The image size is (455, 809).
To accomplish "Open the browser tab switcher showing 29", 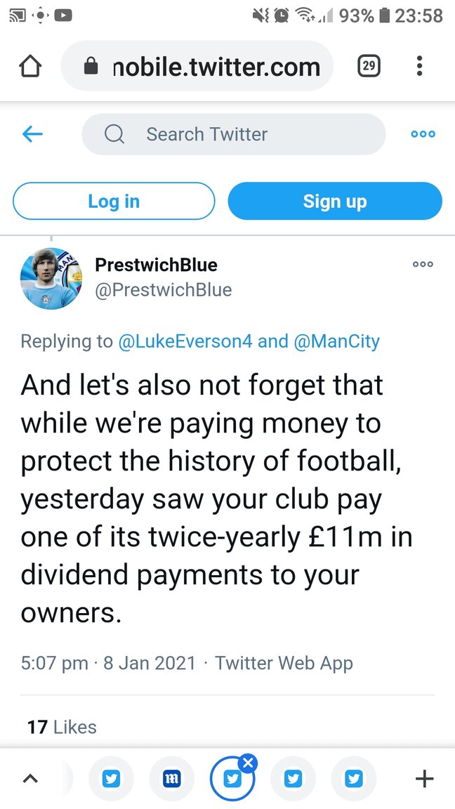I will click(x=369, y=67).
